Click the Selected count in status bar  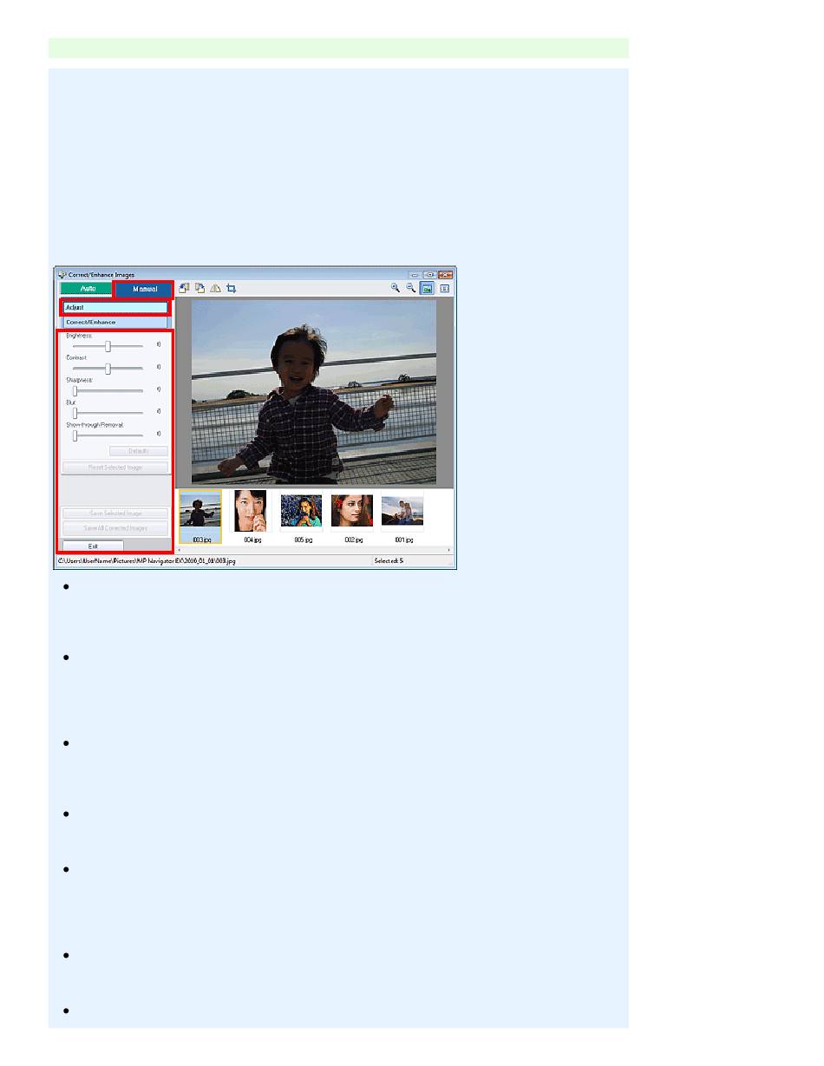[389, 562]
